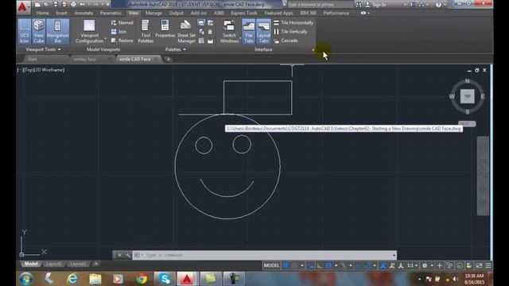This screenshot has width=509, height=286.
Task: Click the new drawing tab plus button
Action: [168, 59]
